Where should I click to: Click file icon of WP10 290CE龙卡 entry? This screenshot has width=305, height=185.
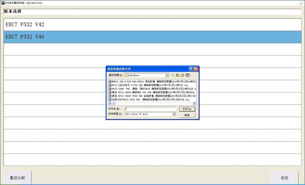(110, 85)
